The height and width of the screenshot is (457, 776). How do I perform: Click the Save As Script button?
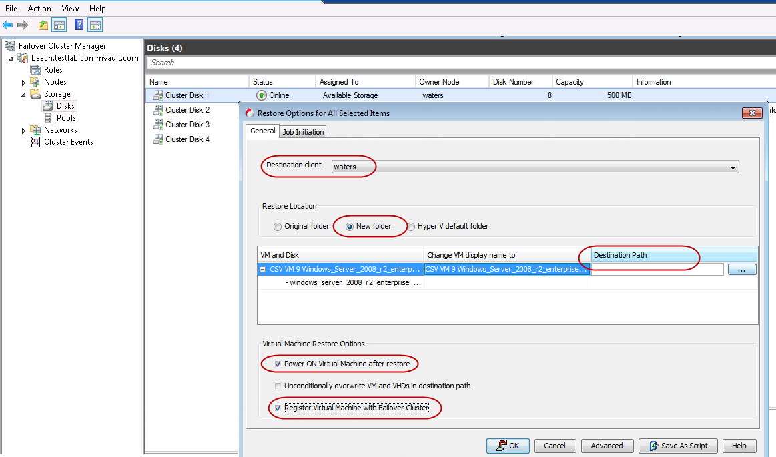pos(678,446)
